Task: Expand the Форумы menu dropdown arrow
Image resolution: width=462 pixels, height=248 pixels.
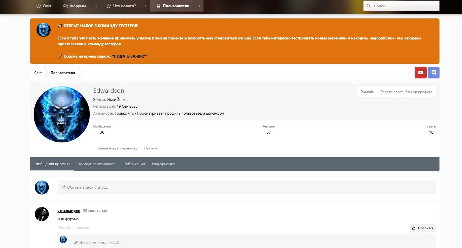Action: click(x=96, y=6)
